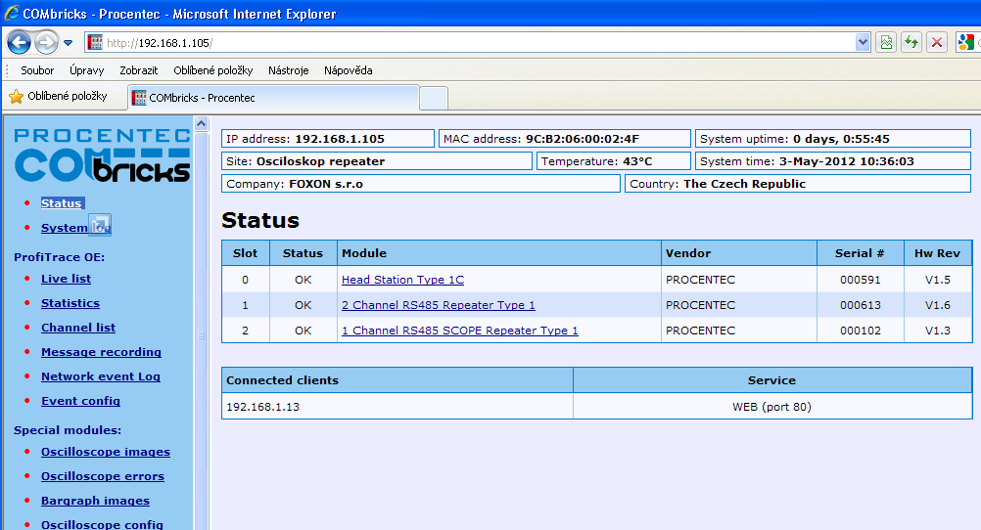Click serial number 000591

[x=861, y=280]
